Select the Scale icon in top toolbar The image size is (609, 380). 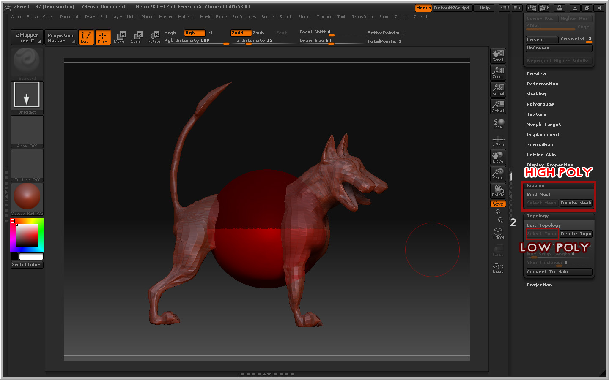pos(136,37)
